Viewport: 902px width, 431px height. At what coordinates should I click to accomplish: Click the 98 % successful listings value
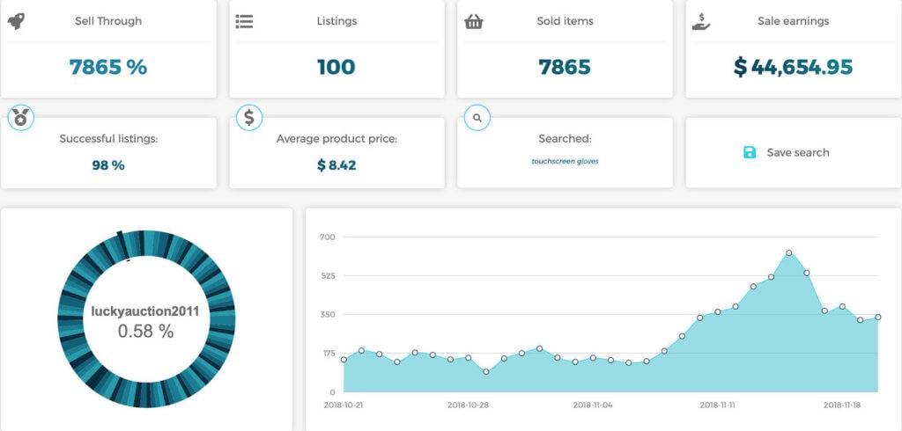point(108,165)
